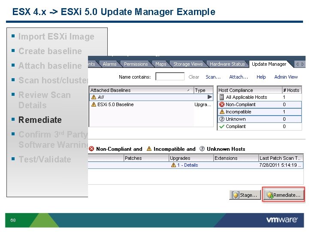Click the Type column header
Viewport: 309px width, 232px height.
203,90
